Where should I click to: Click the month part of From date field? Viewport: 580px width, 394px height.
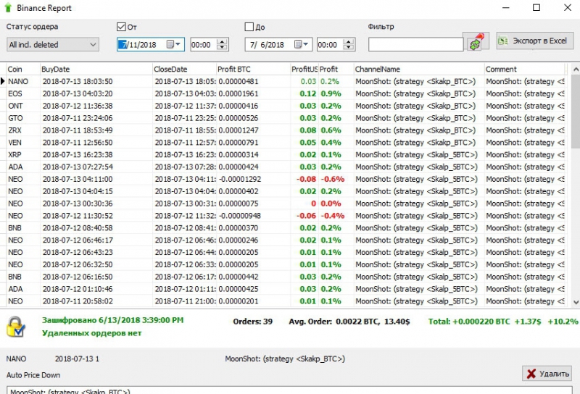[123, 45]
